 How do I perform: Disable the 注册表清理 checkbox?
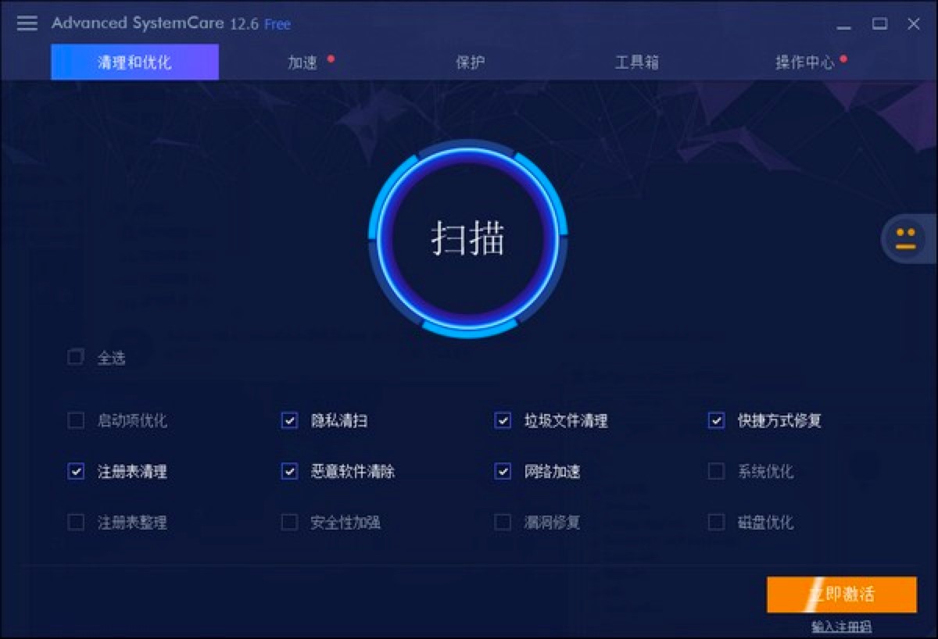pos(75,471)
